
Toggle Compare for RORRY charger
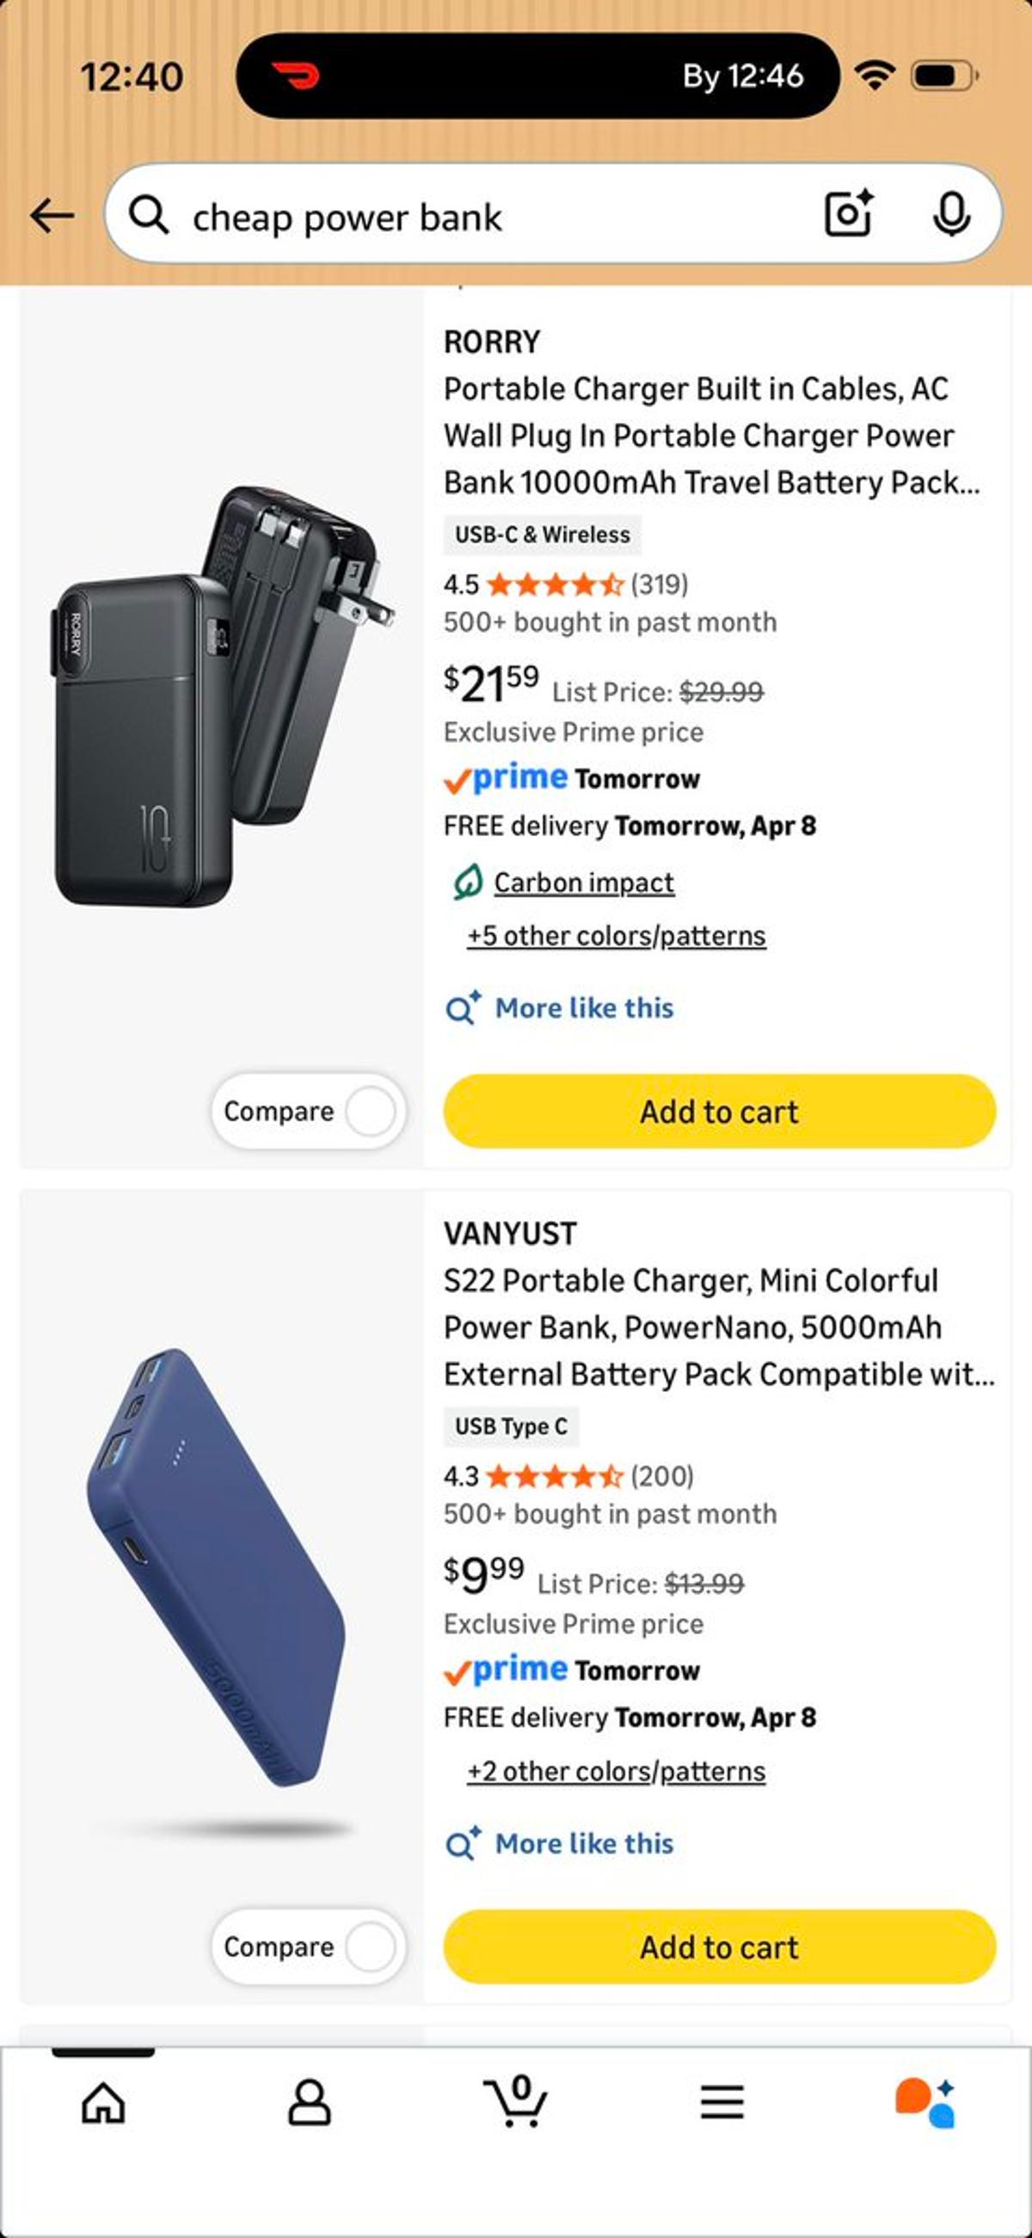pyautogui.click(x=370, y=1111)
